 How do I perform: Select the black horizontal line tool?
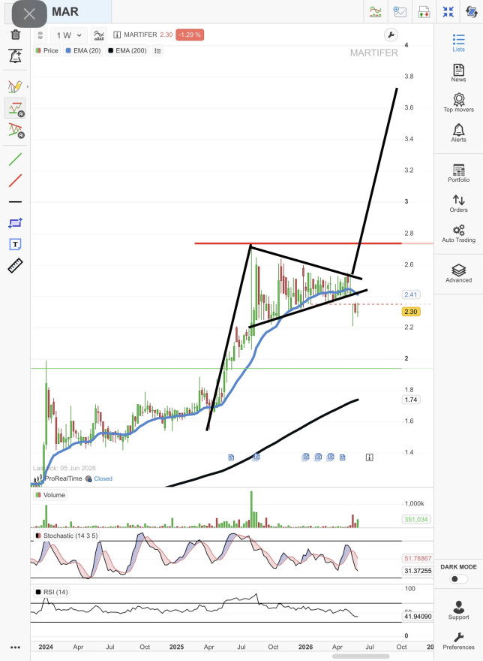tap(16, 202)
